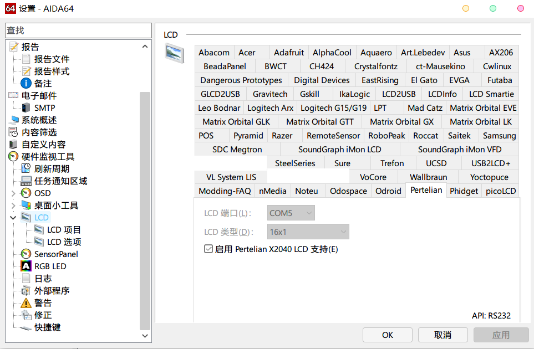Image resolution: width=534 pixels, height=349 pixels.
Task: Click the 系统概述 computer icon
Action: point(14,120)
